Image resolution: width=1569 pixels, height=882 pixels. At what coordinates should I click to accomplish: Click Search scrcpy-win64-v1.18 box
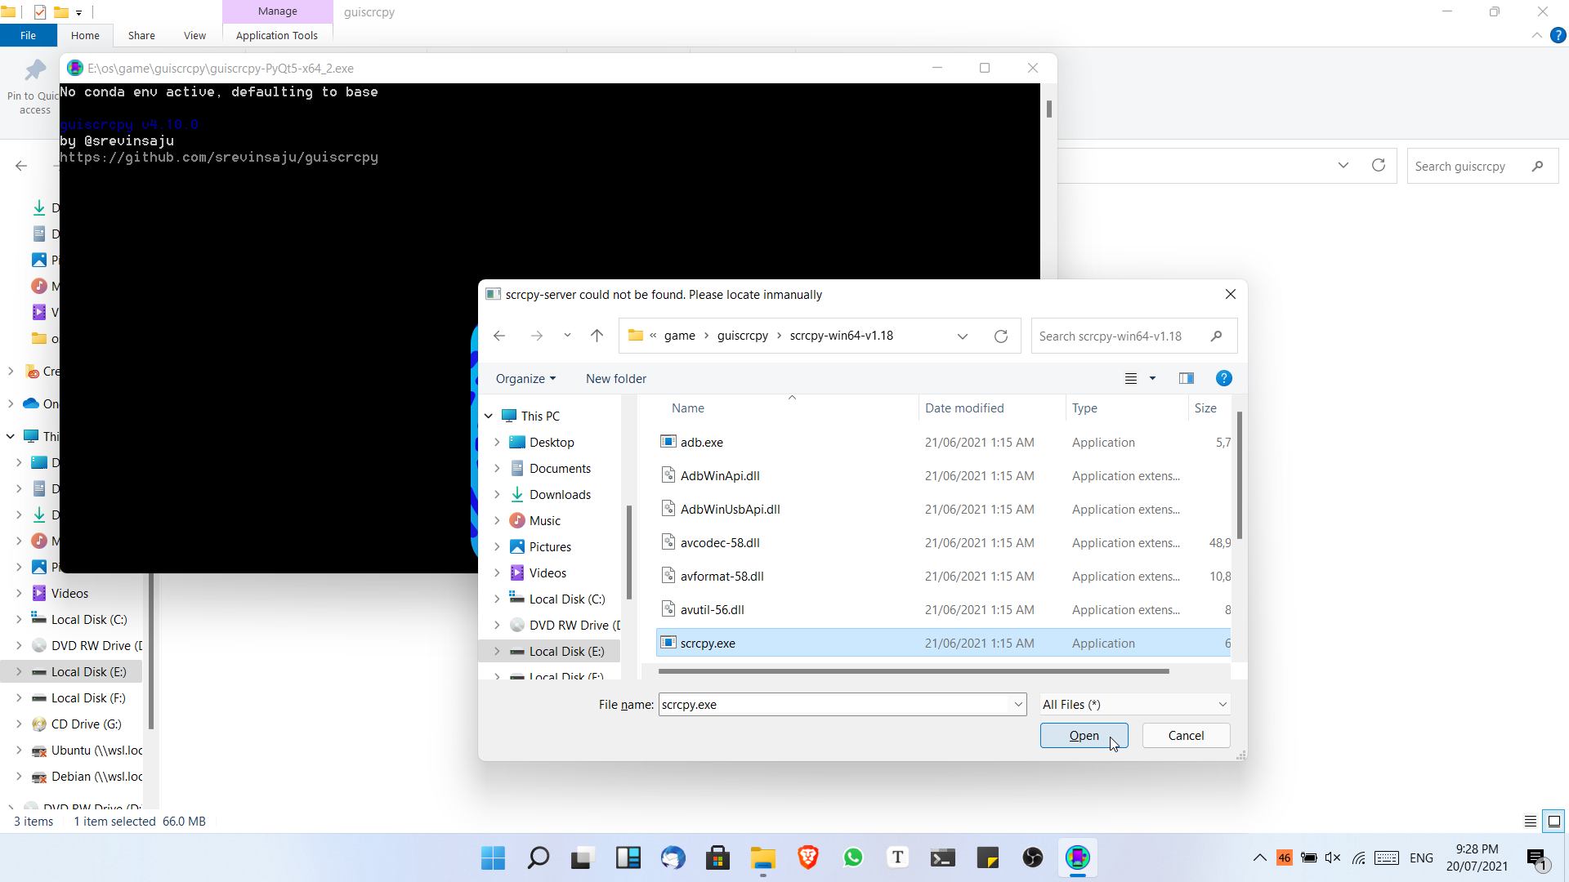tap(1134, 336)
